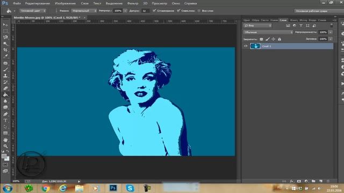Toggle lock position
The image size is (344, 193).
click(x=274, y=39)
